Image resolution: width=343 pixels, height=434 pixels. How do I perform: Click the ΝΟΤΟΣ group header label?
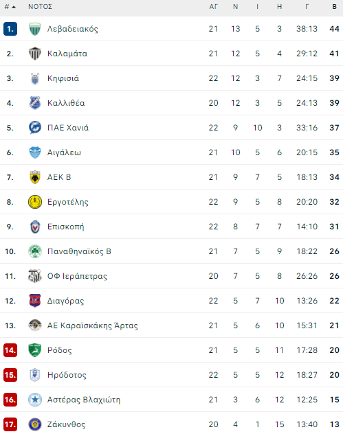tap(40, 7)
